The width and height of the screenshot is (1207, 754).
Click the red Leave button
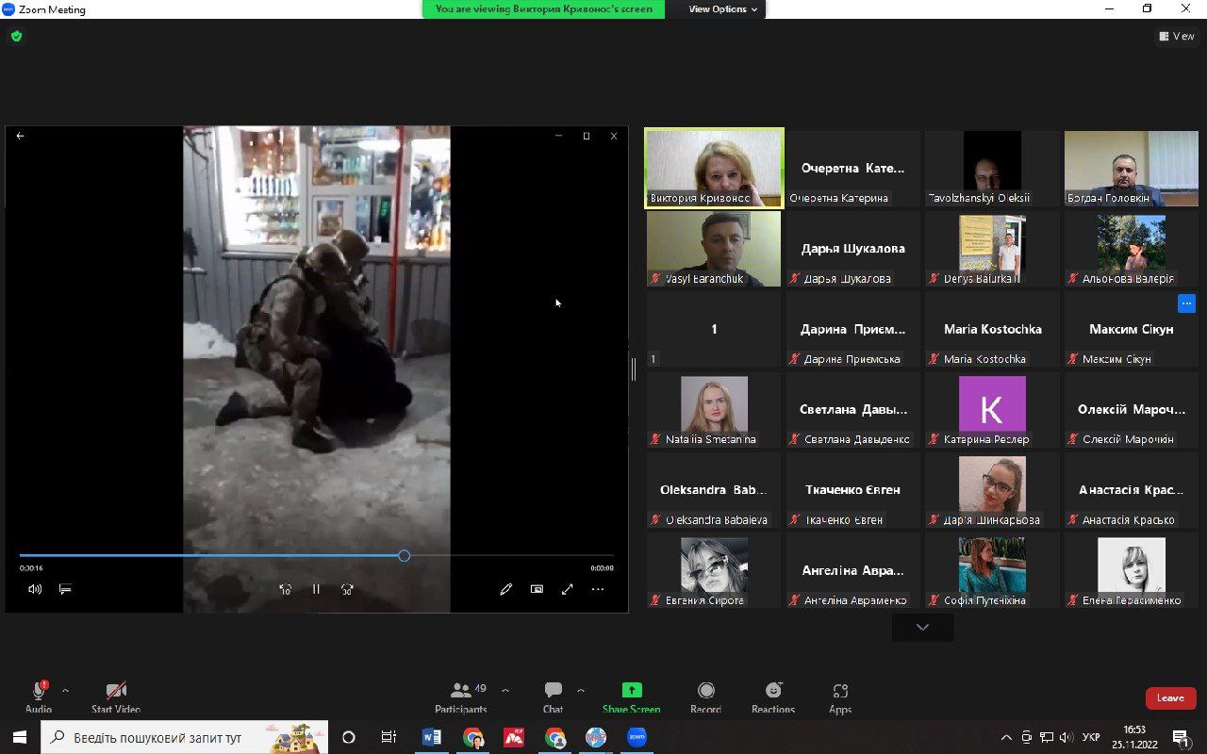click(x=1170, y=697)
